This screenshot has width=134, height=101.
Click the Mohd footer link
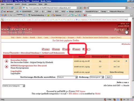point(98,94)
